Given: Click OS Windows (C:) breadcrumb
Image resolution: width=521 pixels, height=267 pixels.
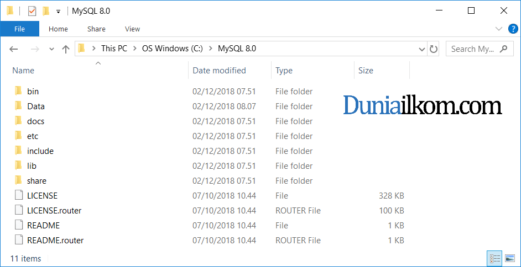Looking at the screenshot, I should tap(173, 49).
